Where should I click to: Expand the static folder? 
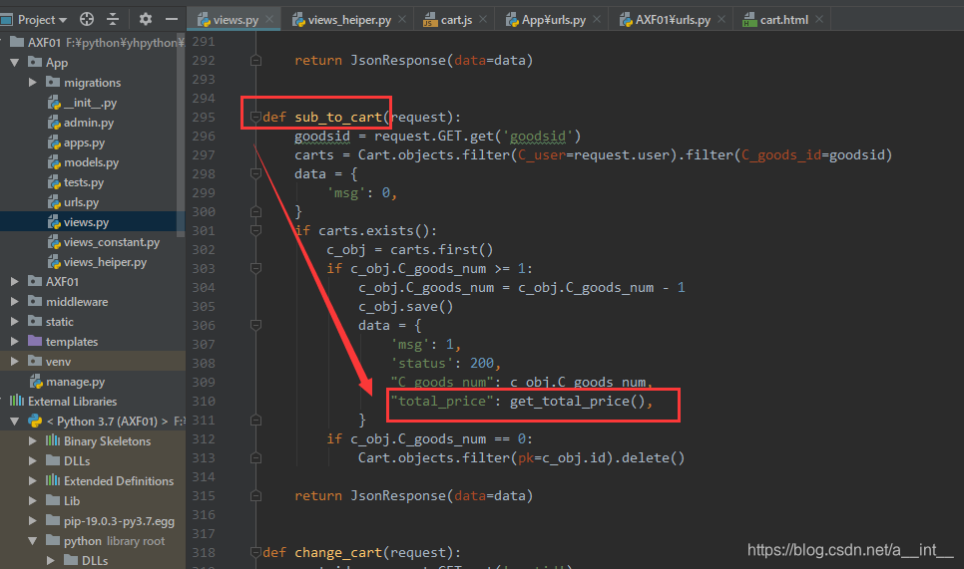point(15,322)
